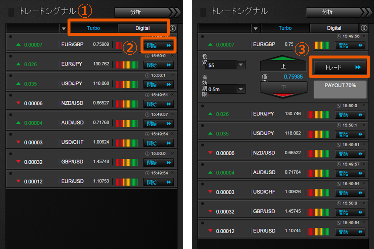Open the 分析 button in left panel
Image resolution: width=374 pixels, height=249 pixels.
click(147, 12)
